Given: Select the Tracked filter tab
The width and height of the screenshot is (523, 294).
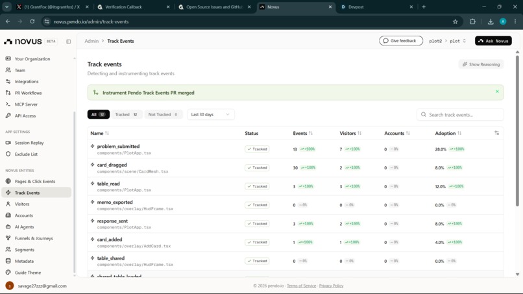Looking at the screenshot, I should pyautogui.click(x=127, y=114).
